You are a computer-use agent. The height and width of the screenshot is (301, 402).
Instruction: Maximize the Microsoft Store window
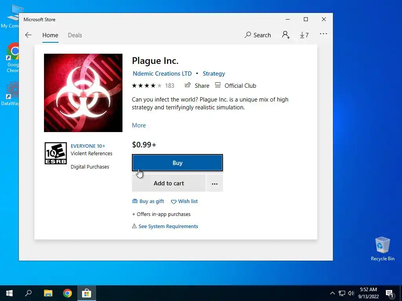click(305, 20)
